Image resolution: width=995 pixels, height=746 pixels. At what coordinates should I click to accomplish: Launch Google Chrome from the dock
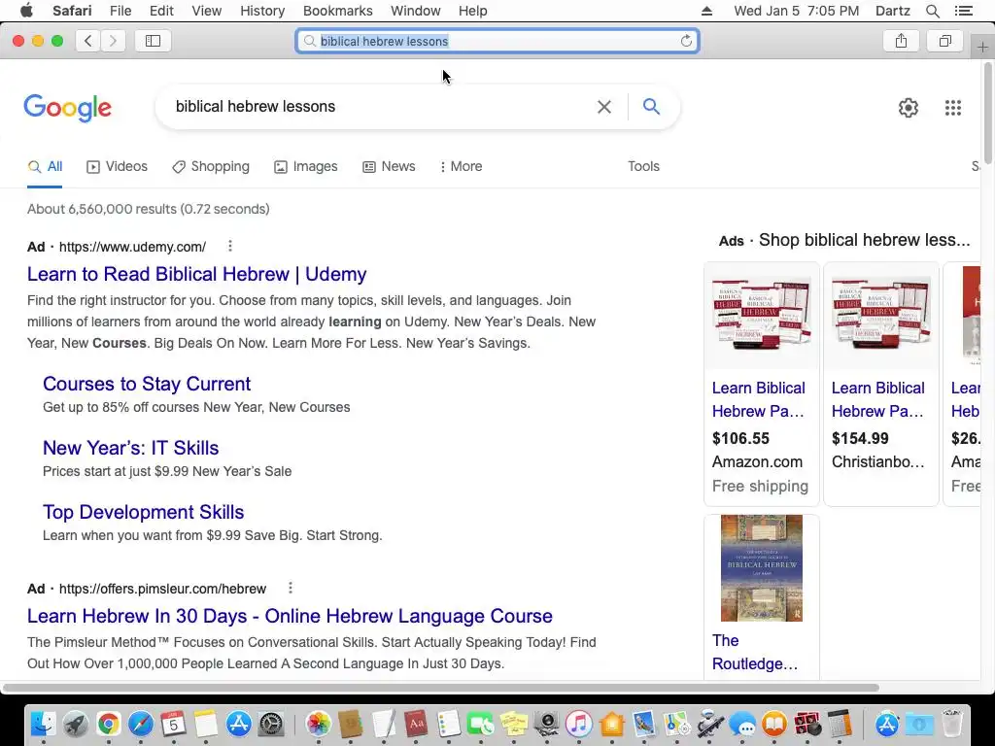[109, 724]
